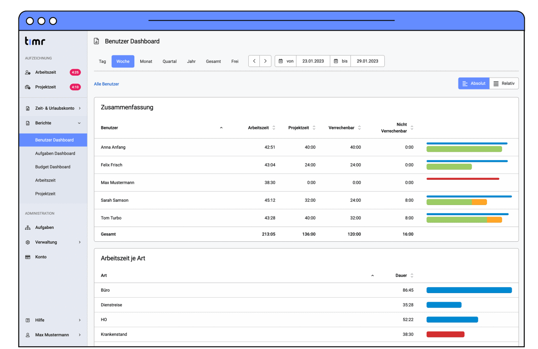
Task: Click the Benutzer Dashboard report icon
Action: pos(97,41)
